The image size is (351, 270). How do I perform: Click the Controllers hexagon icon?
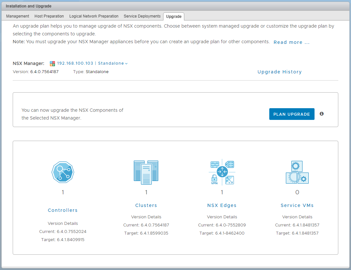tap(63, 172)
